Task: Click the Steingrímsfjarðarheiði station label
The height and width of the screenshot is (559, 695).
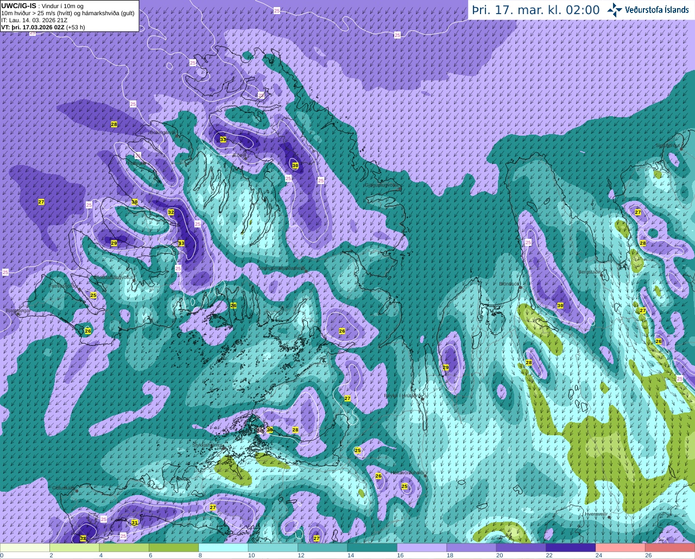Action: click(x=282, y=268)
